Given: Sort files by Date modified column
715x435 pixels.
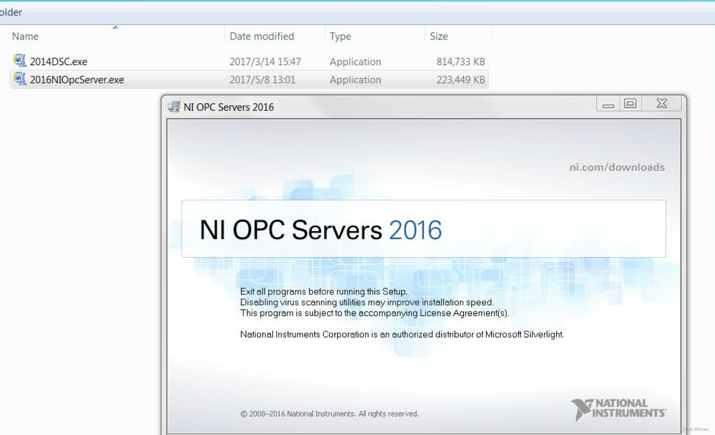Looking at the screenshot, I should (x=262, y=36).
